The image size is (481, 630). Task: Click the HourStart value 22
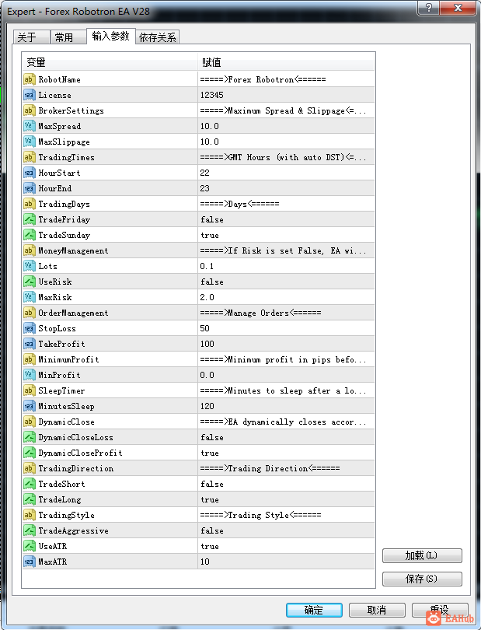[205, 173]
